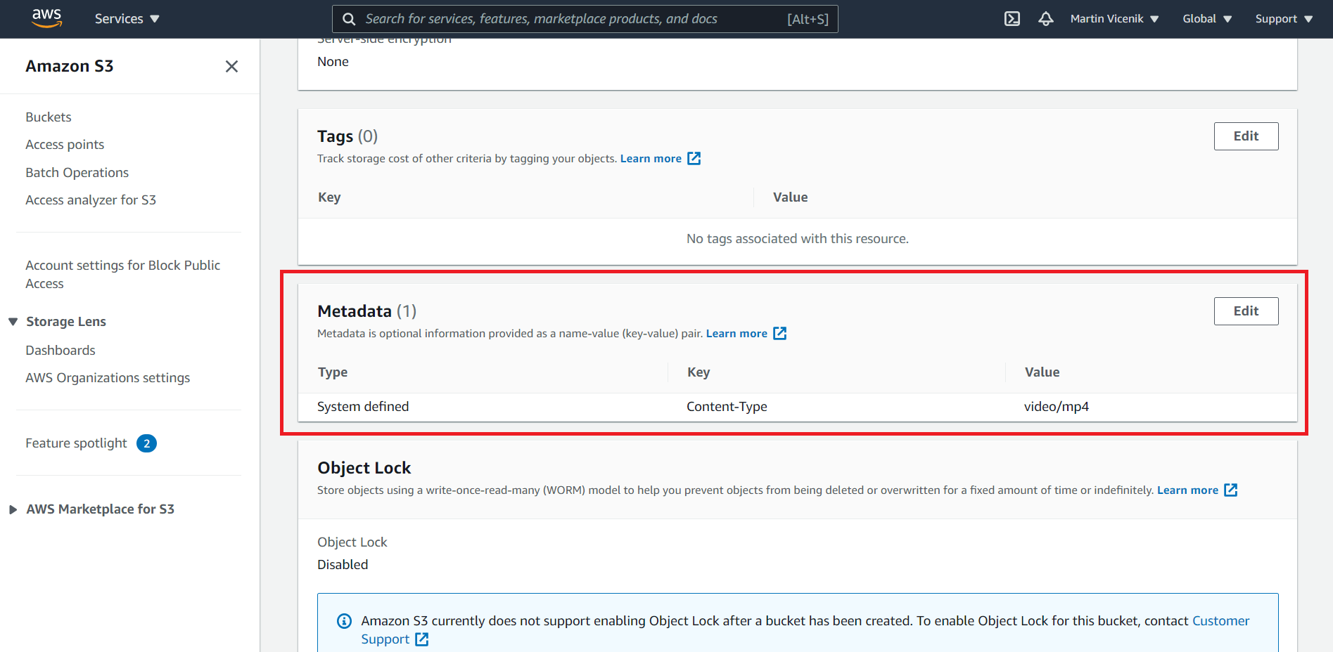The width and height of the screenshot is (1333, 652).
Task: Expand the AWS Marketplace for S3 triangle
Action: 13,509
